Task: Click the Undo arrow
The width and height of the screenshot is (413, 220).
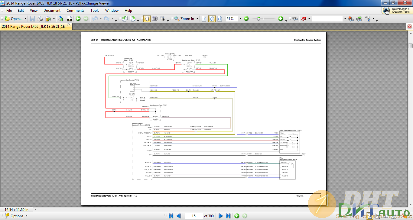Action: point(95,19)
